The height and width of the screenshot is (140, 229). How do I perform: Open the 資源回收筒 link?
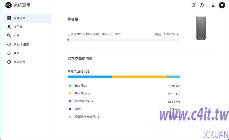82,101
